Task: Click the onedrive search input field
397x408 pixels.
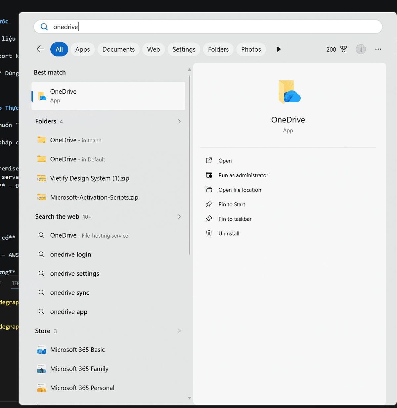Action: pyautogui.click(x=208, y=27)
